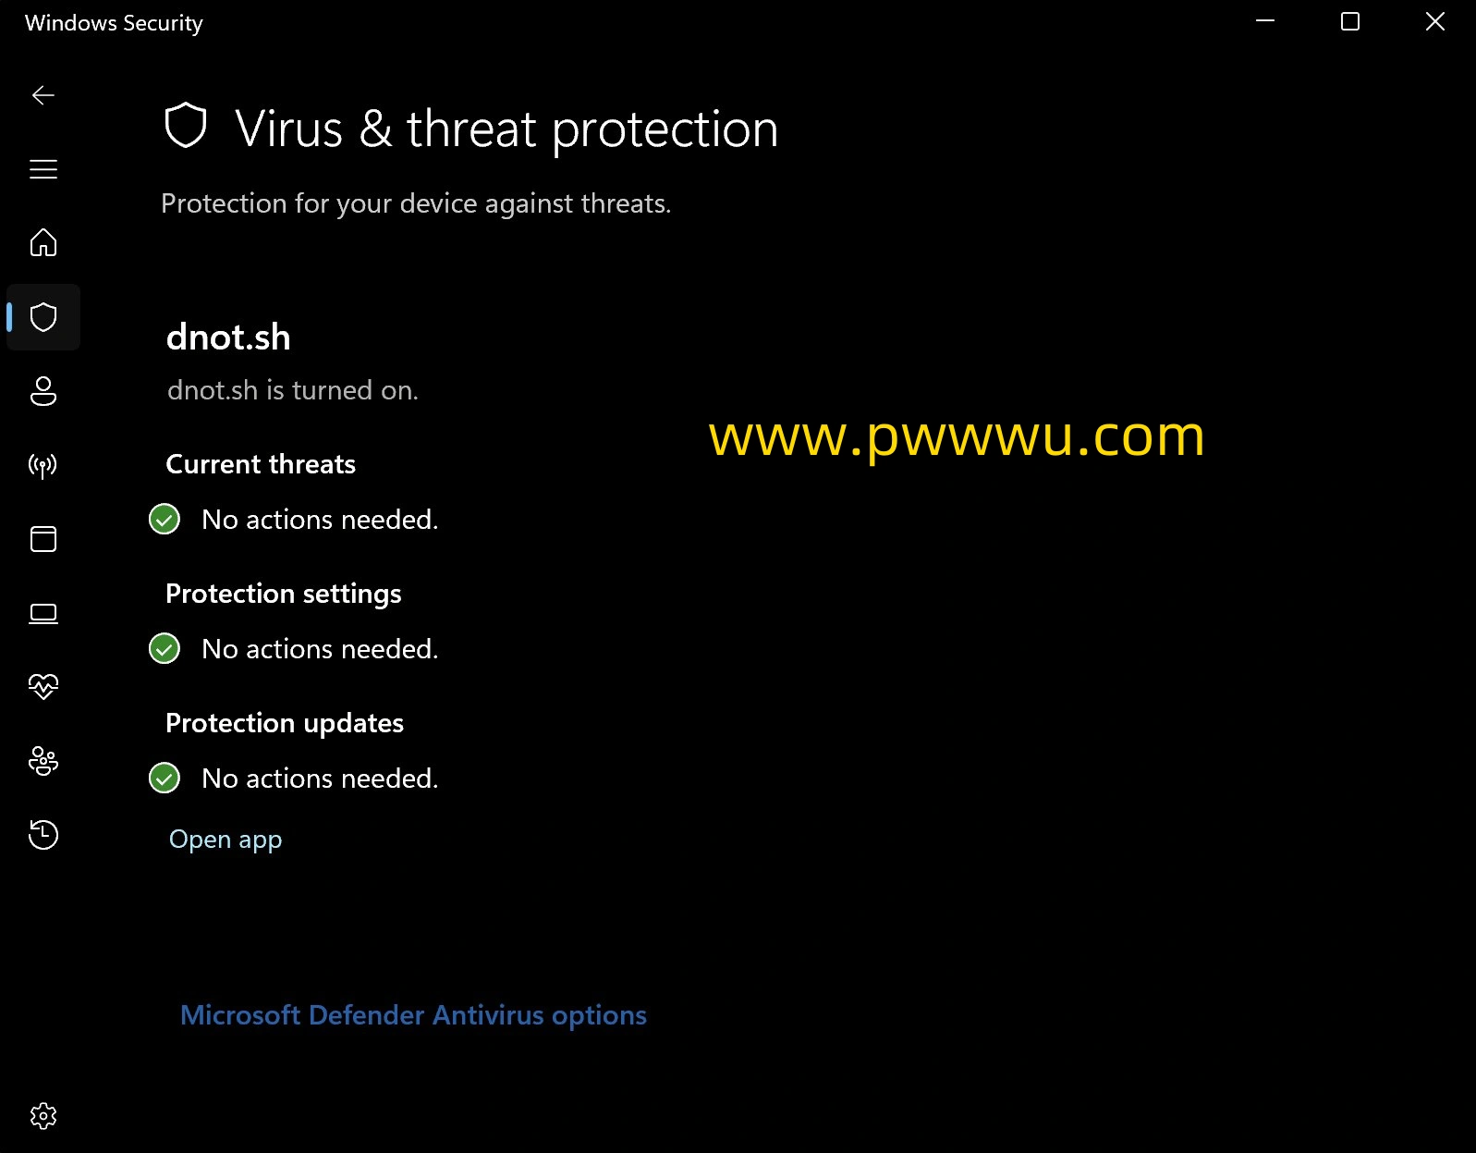
Task: Go to the Home sidebar icon
Action: coord(43,242)
